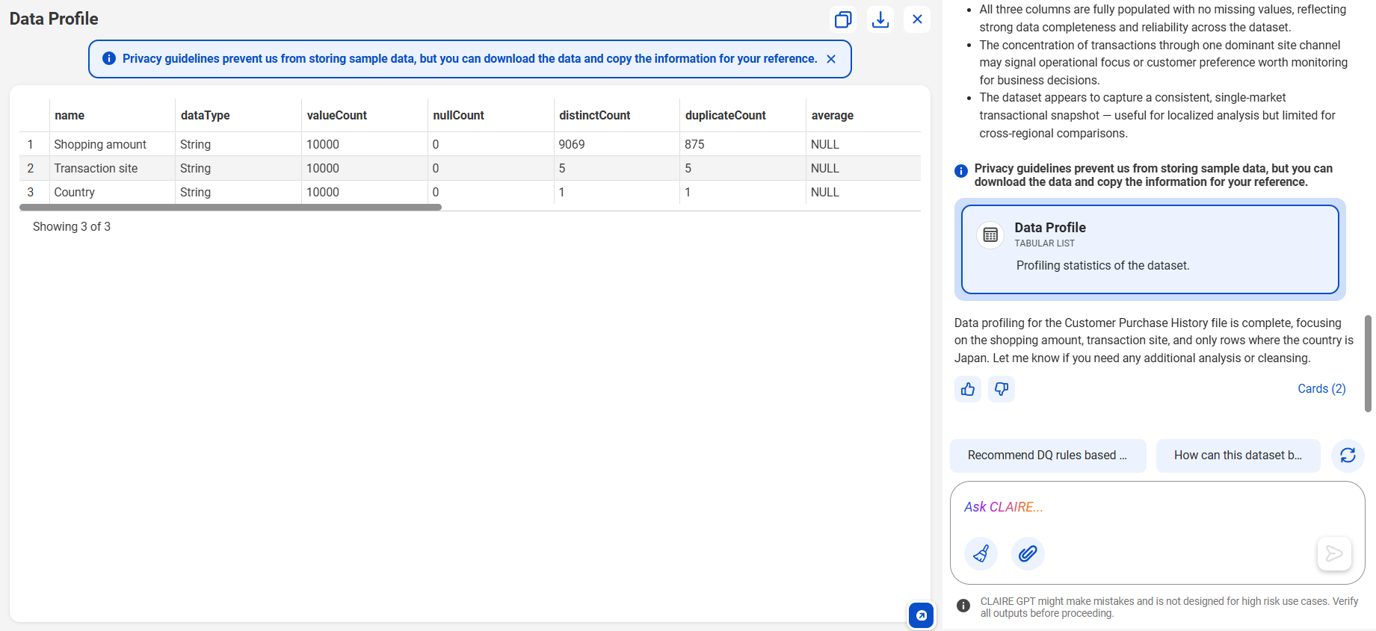The height and width of the screenshot is (631, 1376).
Task: Click the info icon beside chat privacy note
Action: [x=961, y=171]
